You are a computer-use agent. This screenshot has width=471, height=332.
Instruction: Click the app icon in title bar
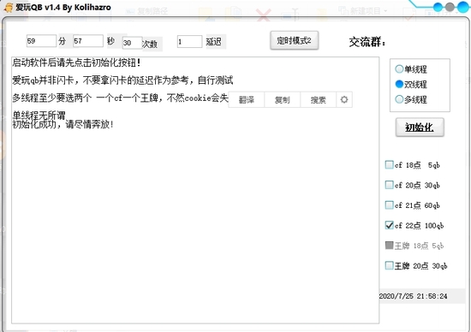point(9,7)
